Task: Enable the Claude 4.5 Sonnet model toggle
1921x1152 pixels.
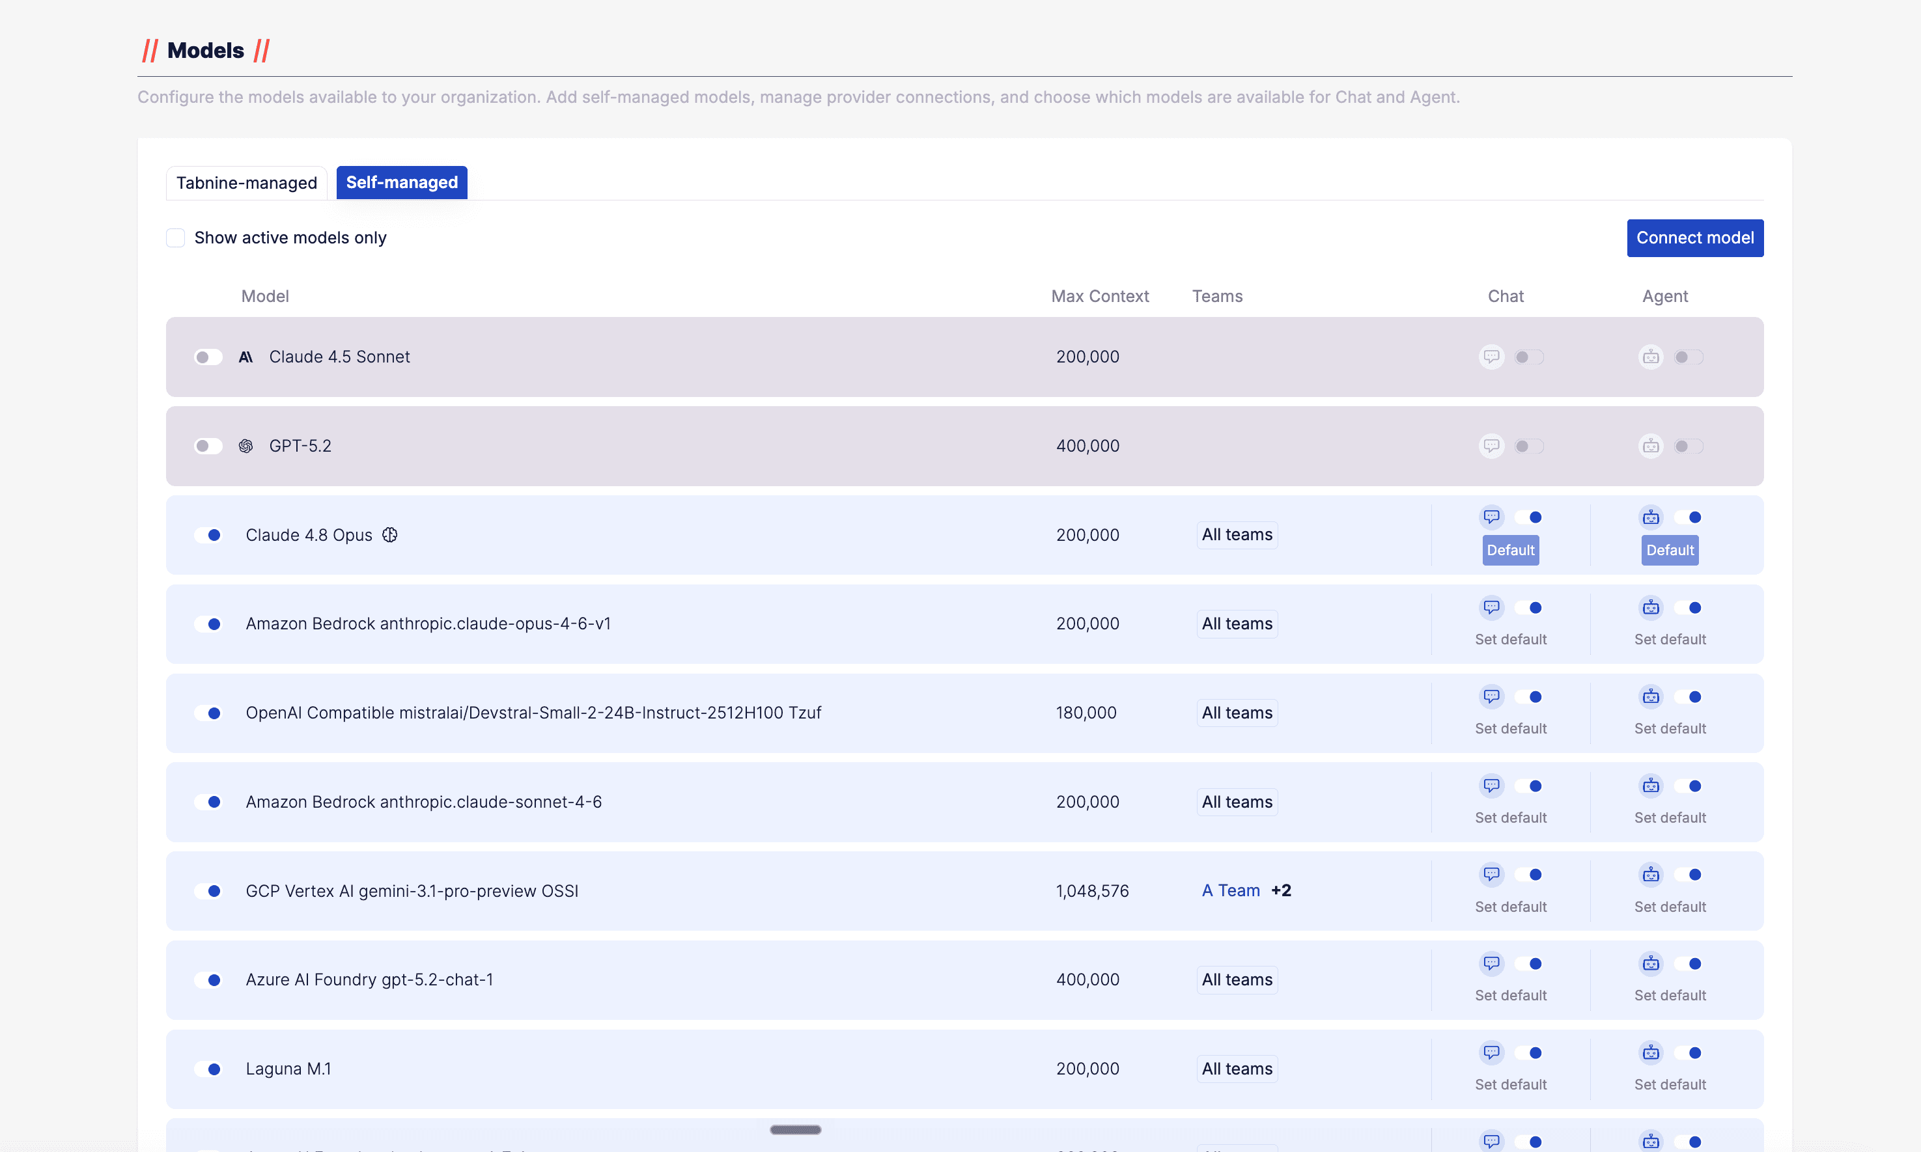Action: coord(208,357)
